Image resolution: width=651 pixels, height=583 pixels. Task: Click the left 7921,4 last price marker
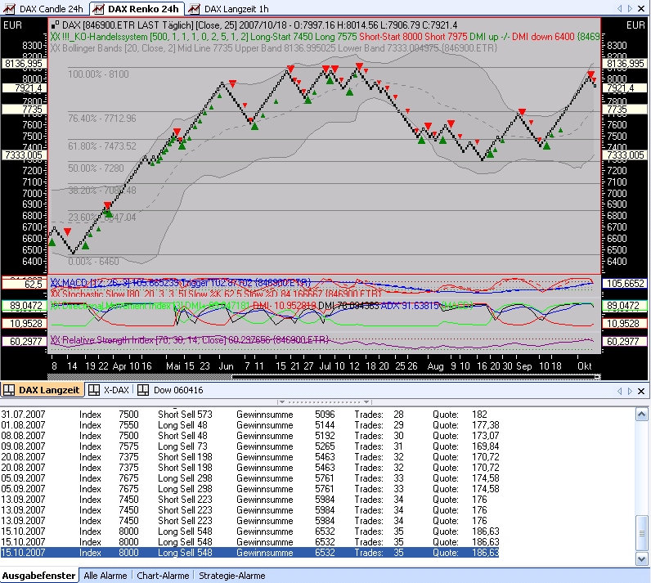(24, 88)
